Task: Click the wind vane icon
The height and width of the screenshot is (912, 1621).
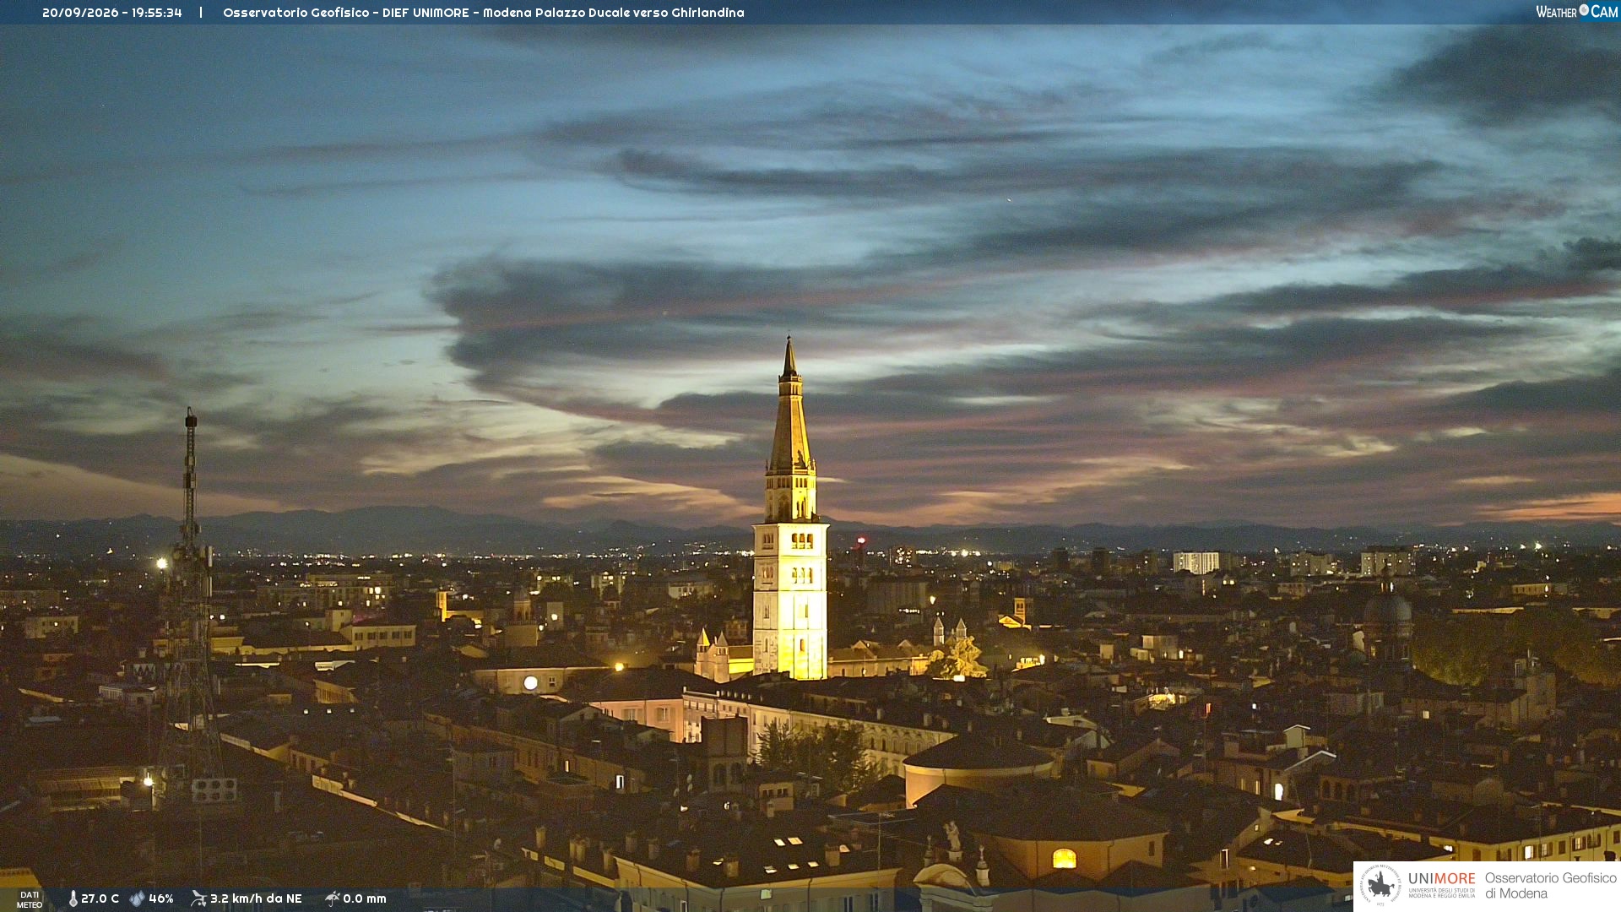Action: pyautogui.click(x=198, y=898)
